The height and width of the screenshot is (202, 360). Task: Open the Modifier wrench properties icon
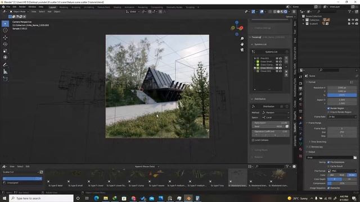300,123
